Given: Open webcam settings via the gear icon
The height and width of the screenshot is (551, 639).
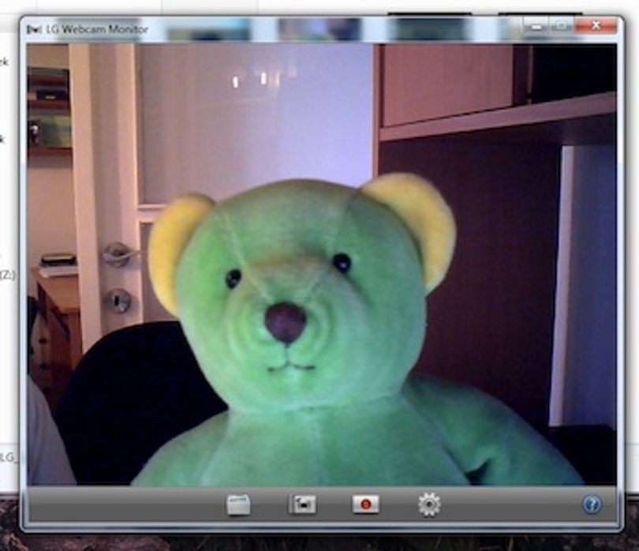Looking at the screenshot, I should click(429, 504).
